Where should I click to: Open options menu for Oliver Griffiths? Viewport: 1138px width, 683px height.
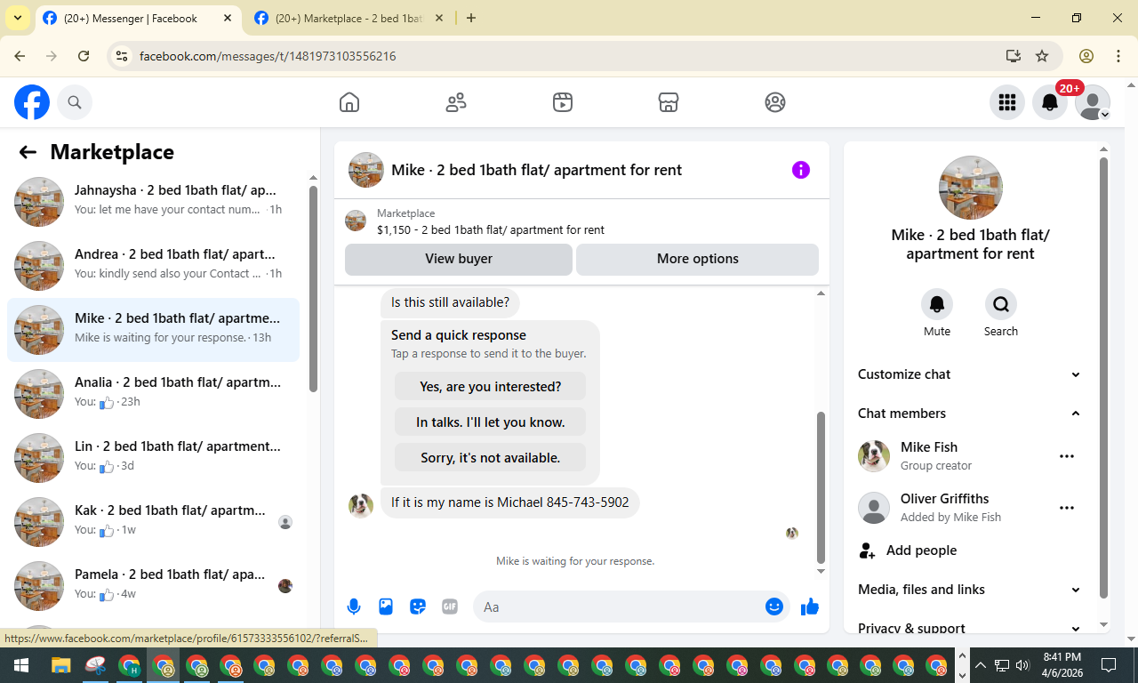coord(1067,508)
